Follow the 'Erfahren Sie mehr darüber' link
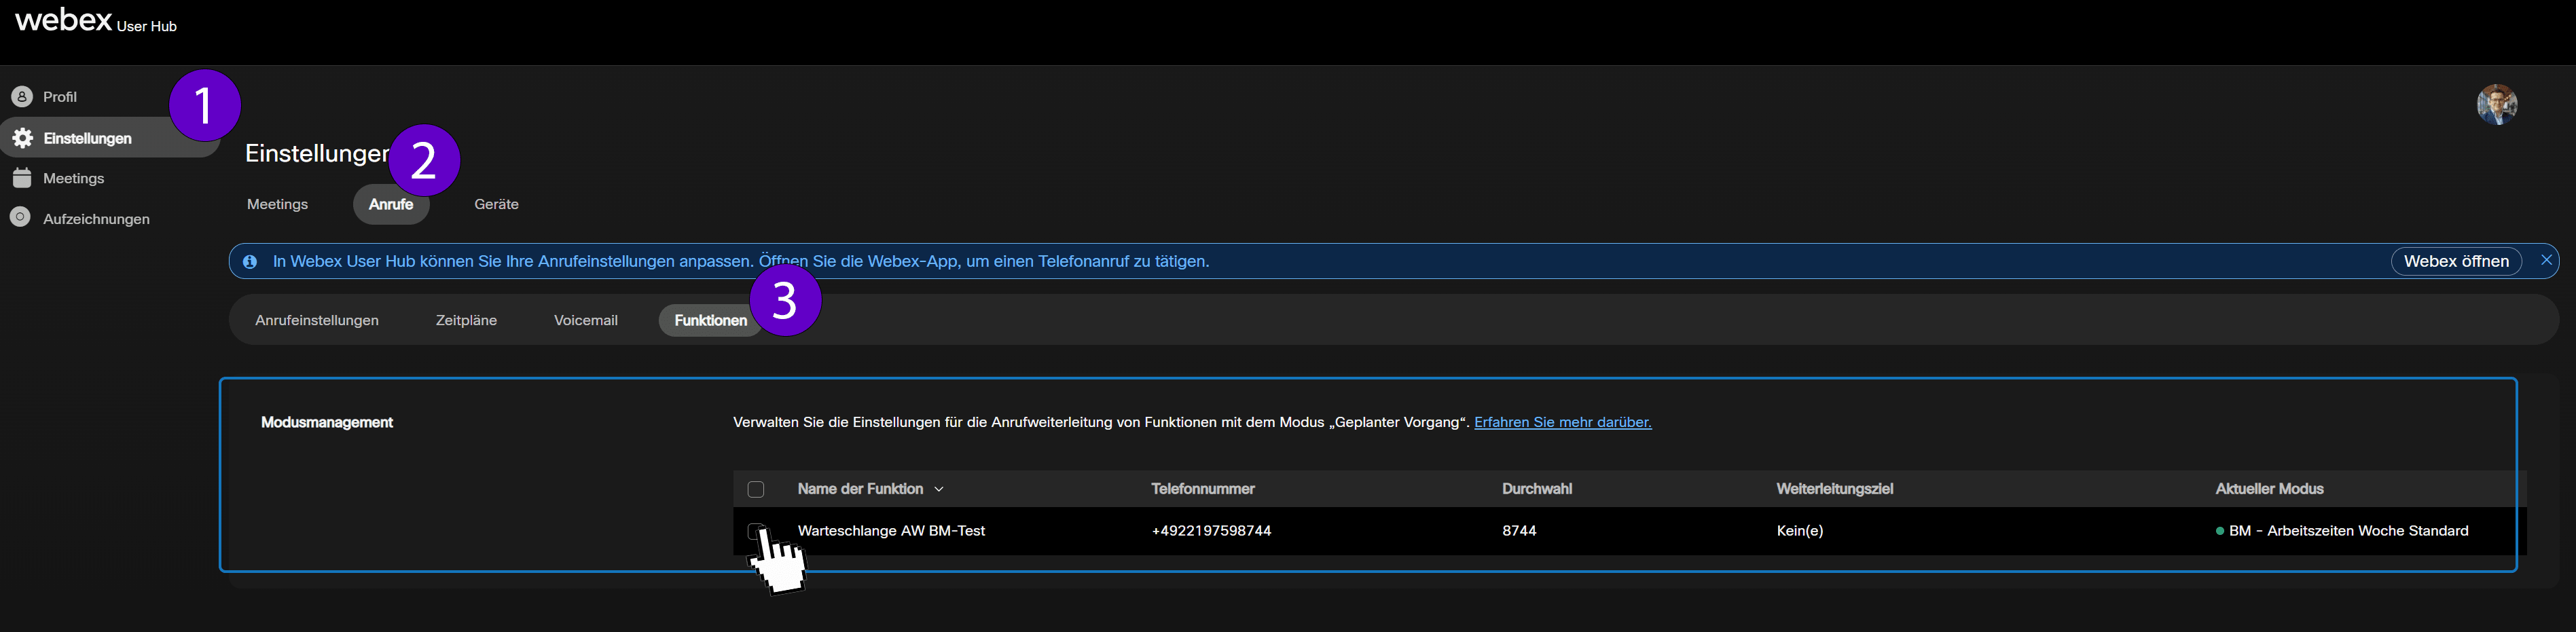The width and height of the screenshot is (2576, 632). click(1562, 422)
